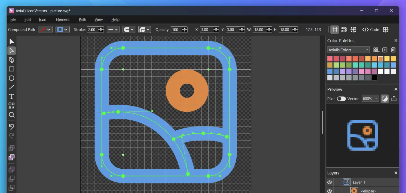
Task: Click the dashed crosshair icon after Code
Action: click(385, 30)
